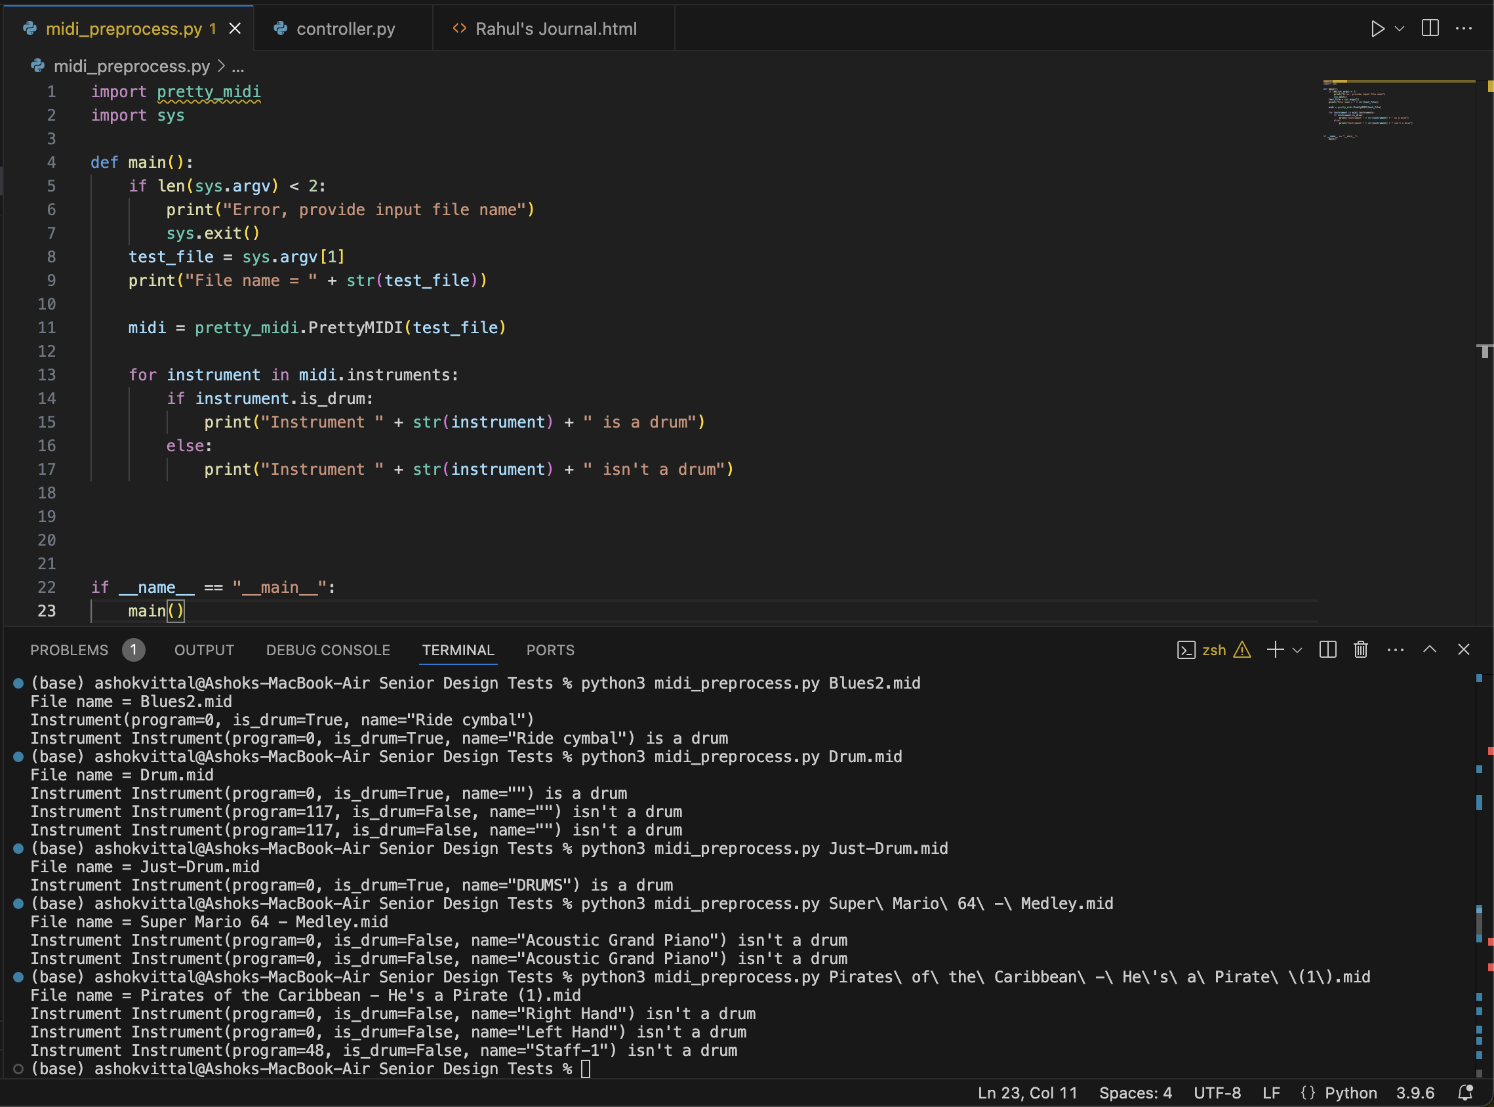Kill terminal using the trash icon
Viewport: 1494px width, 1107px height.
[x=1361, y=649]
